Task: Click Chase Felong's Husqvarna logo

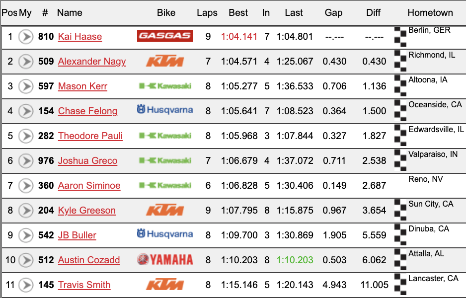Action: pyautogui.click(x=165, y=110)
